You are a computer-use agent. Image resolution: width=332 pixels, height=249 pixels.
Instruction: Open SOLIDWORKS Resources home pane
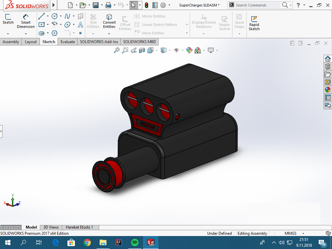tap(328, 59)
